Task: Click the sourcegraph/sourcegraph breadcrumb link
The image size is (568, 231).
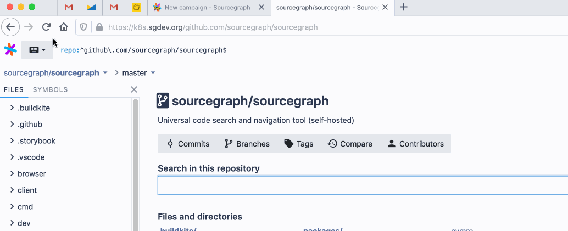Action: (52, 73)
